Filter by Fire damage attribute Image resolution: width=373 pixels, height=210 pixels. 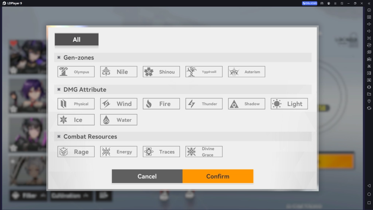coord(161,104)
